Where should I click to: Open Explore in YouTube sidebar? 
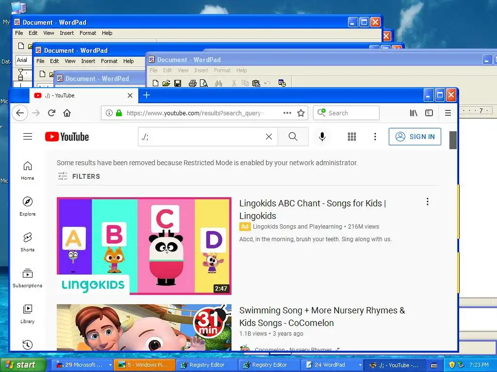click(x=28, y=206)
